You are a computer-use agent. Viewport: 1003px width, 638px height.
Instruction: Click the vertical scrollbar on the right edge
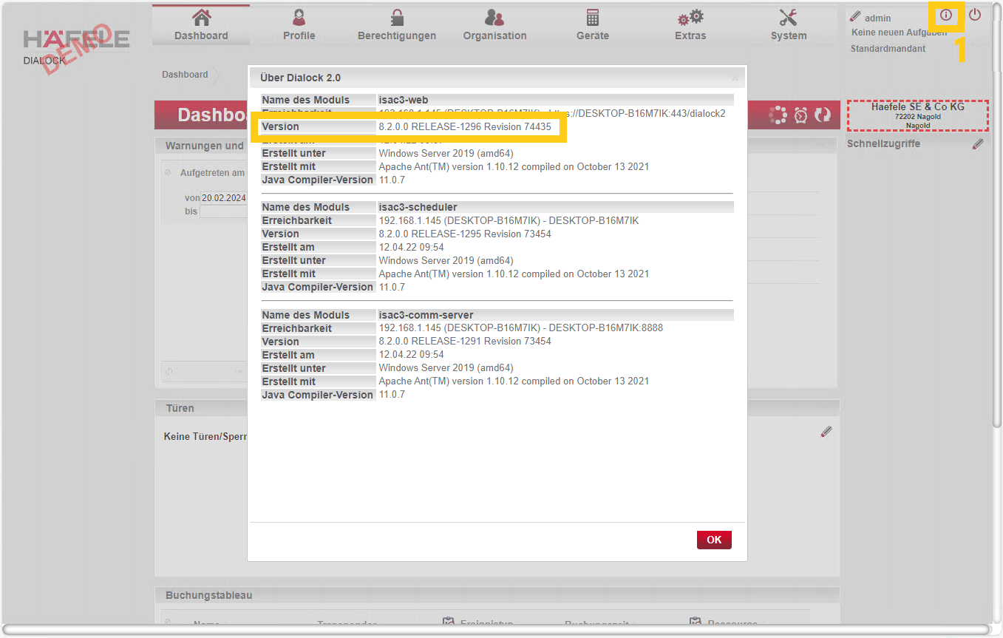997,222
